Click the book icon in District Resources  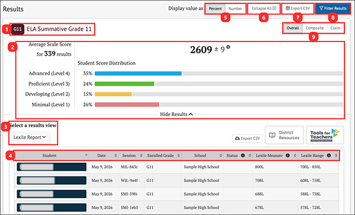pyautogui.click(x=272, y=135)
